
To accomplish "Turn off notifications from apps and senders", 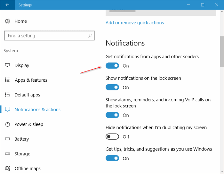I will click(x=112, y=66).
